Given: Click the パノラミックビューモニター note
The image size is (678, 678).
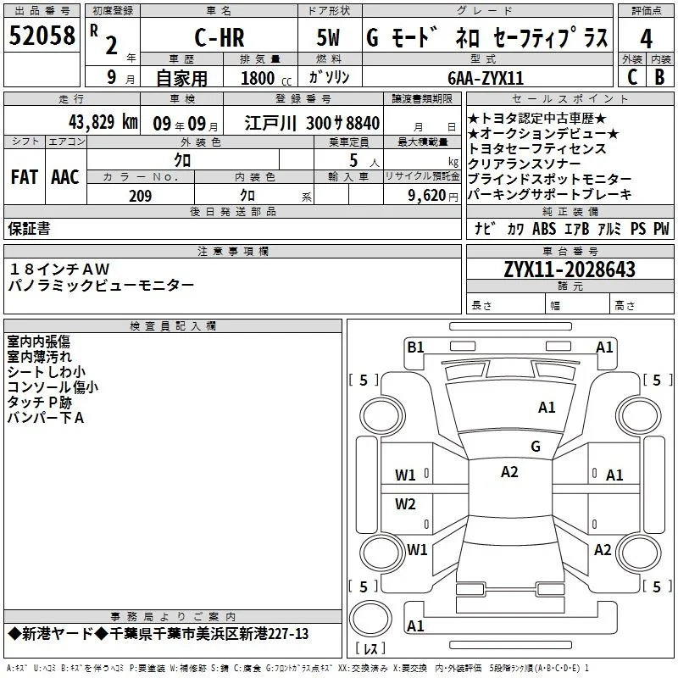Looking at the screenshot, I should click(x=101, y=286).
